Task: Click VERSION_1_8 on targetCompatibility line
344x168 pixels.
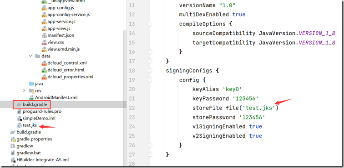Action: [317, 43]
